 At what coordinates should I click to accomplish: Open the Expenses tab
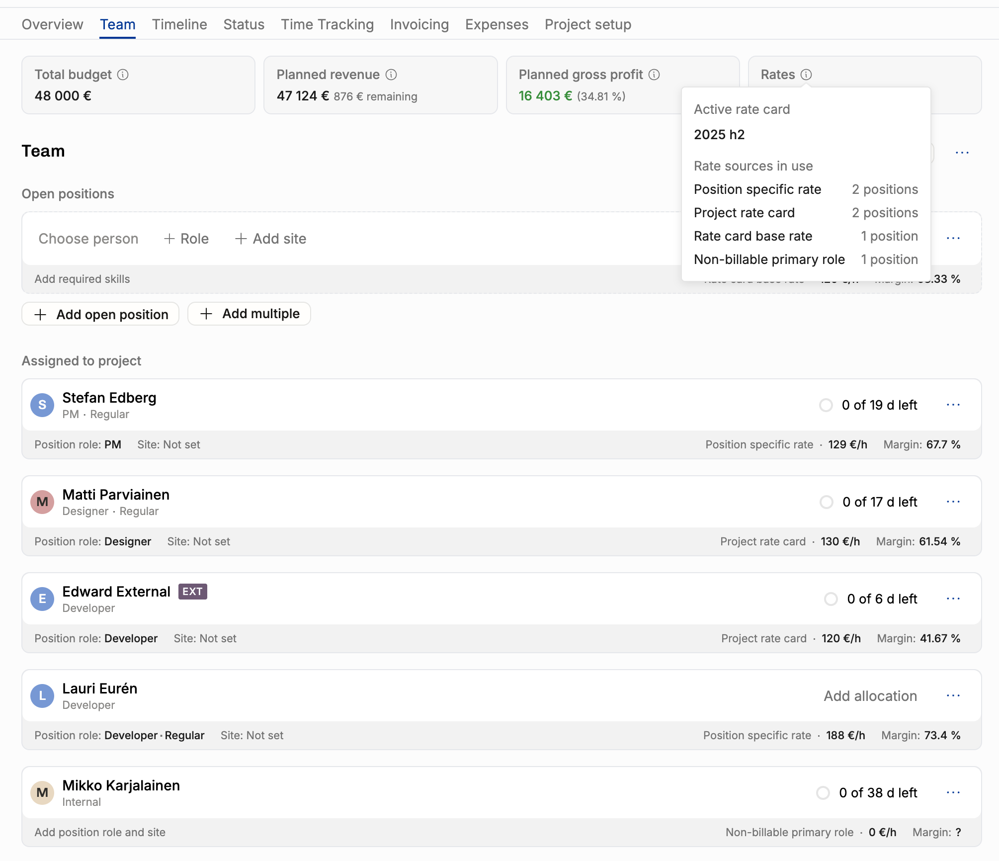[x=497, y=24]
